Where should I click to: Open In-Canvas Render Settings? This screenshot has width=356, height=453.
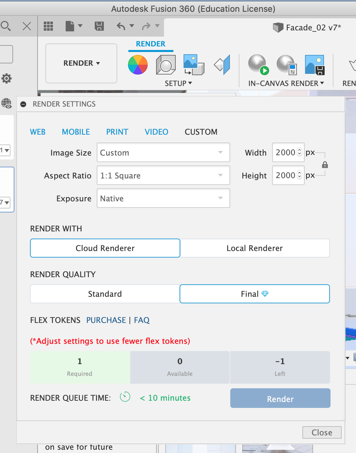[286, 65]
